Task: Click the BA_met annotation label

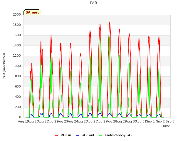Action: tap(32, 12)
